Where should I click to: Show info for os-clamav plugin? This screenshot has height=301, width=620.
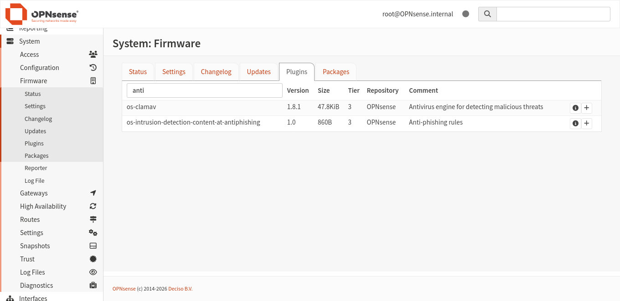click(575, 108)
